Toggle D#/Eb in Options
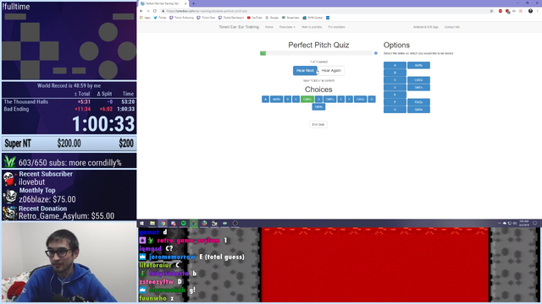The image size is (542, 304). pyautogui.click(x=418, y=87)
